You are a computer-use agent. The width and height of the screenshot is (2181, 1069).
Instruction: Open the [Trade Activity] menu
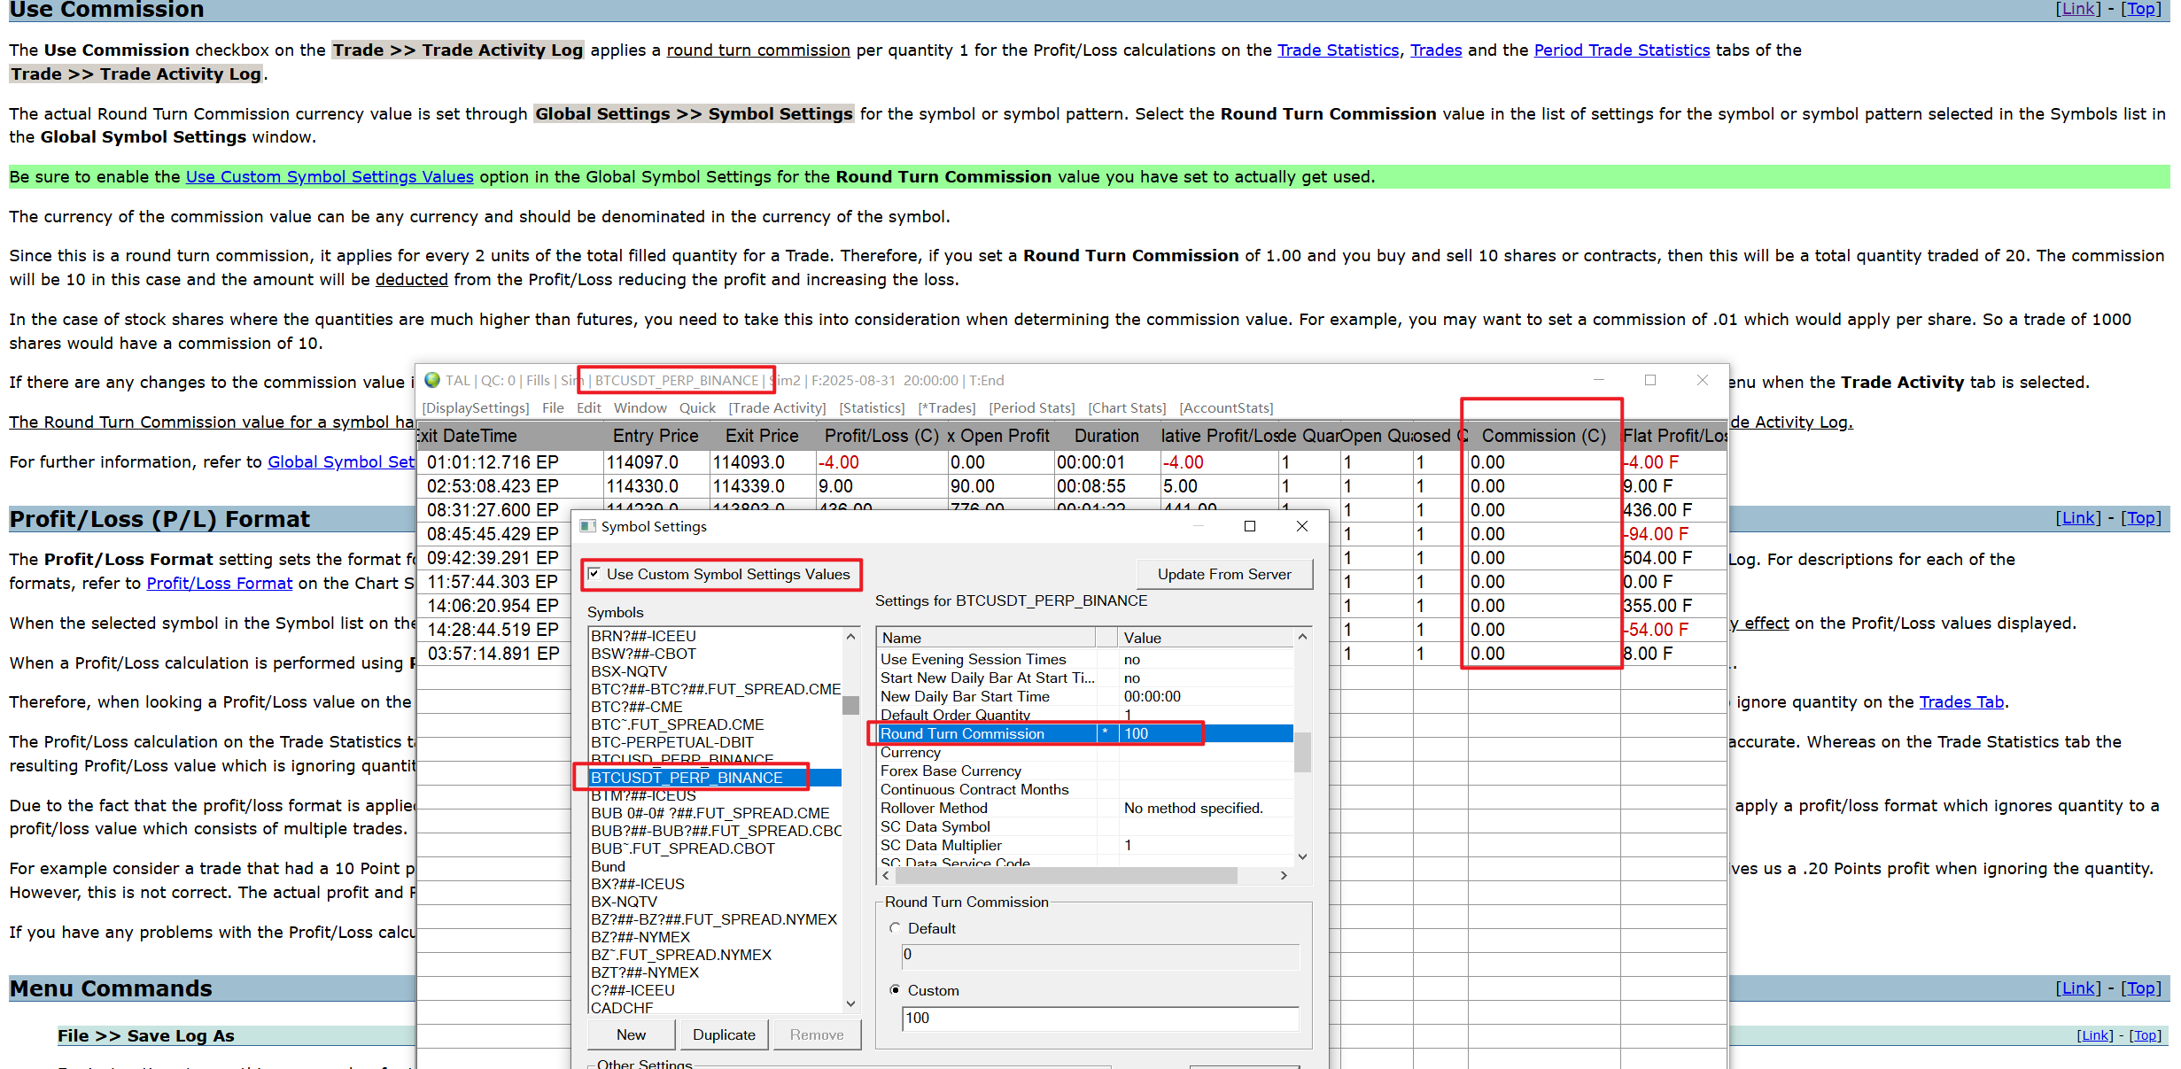777,407
